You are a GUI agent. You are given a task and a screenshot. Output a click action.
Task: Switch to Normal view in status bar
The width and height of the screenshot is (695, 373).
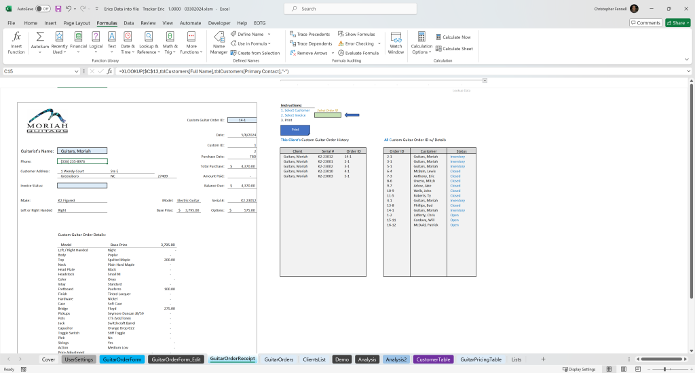tap(609, 369)
